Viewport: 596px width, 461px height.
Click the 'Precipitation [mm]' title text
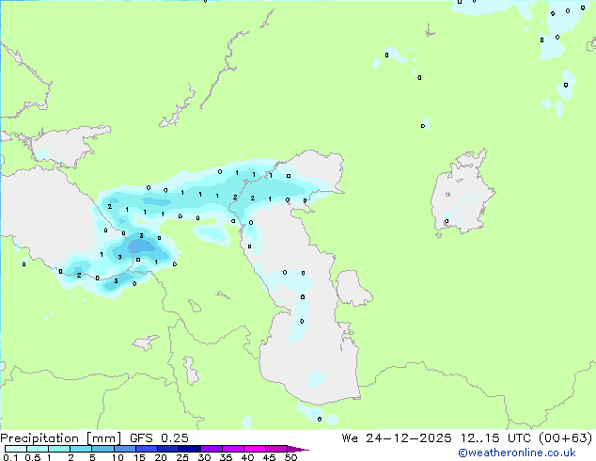(61, 438)
